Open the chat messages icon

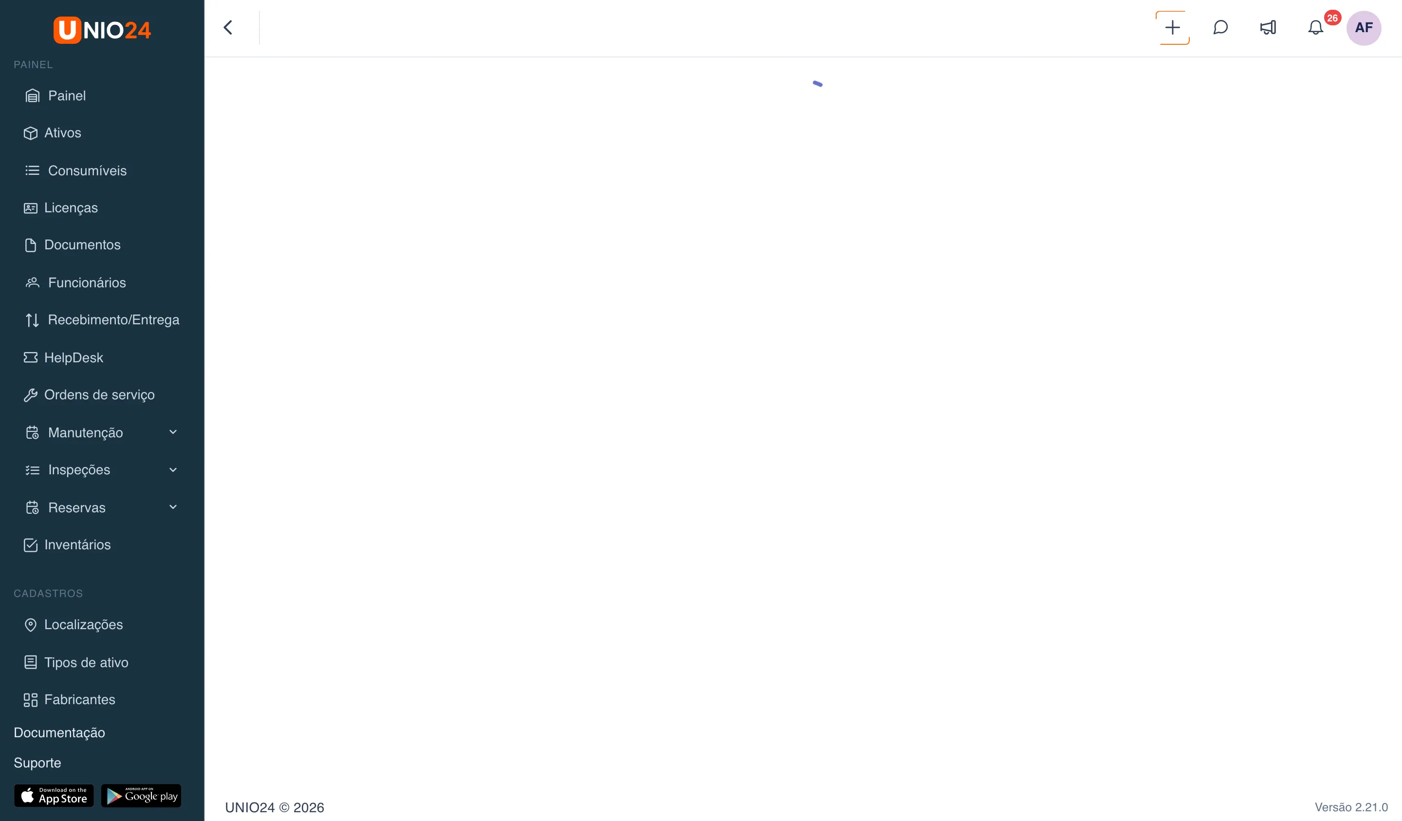pos(1220,27)
